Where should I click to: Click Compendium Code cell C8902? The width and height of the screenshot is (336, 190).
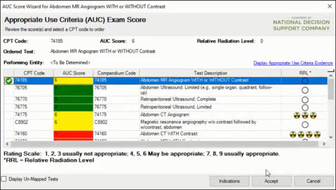tap(116, 124)
